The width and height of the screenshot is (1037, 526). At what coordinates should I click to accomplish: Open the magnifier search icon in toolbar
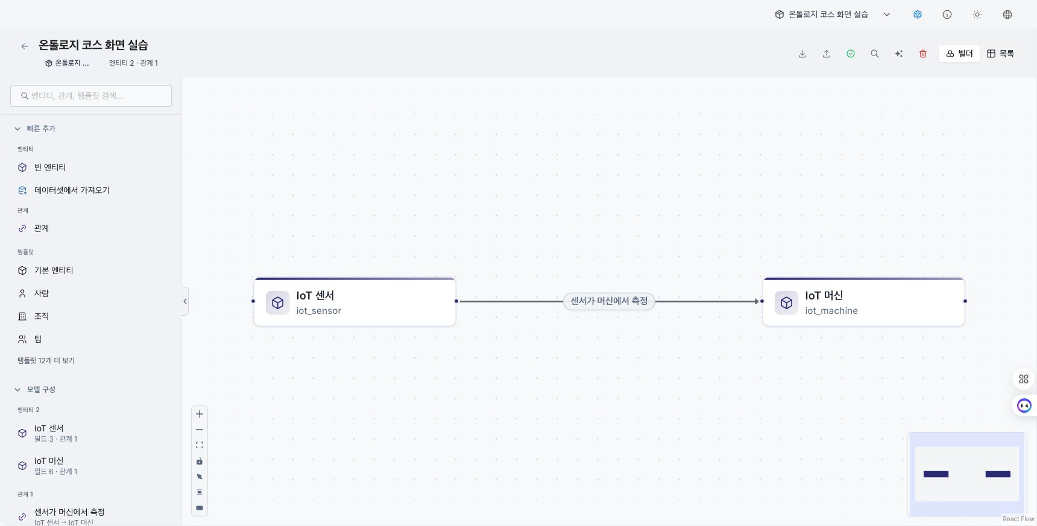coord(875,54)
